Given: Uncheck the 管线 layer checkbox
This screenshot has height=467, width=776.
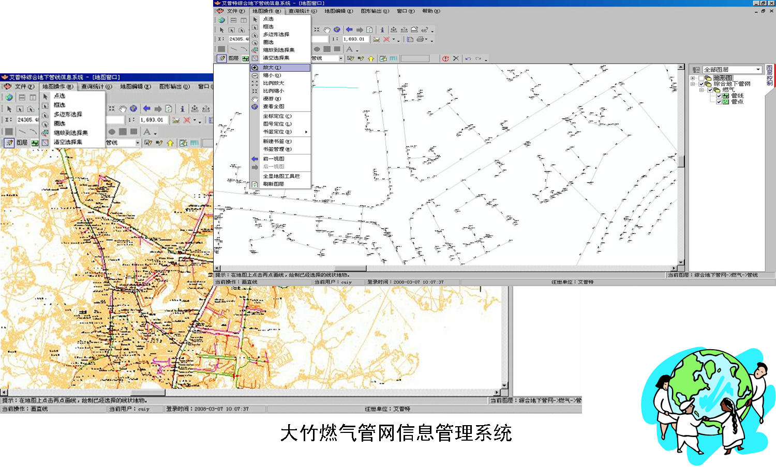Looking at the screenshot, I should coord(719,96).
